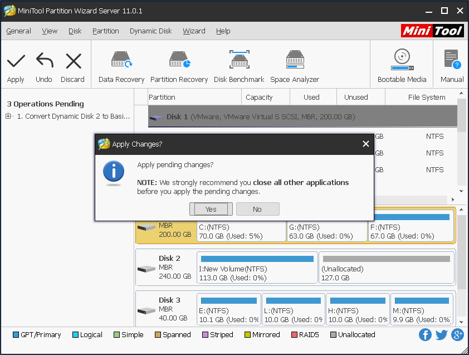Open the Dynamic Disk menu
This screenshot has height=355, width=469.
click(x=151, y=31)
